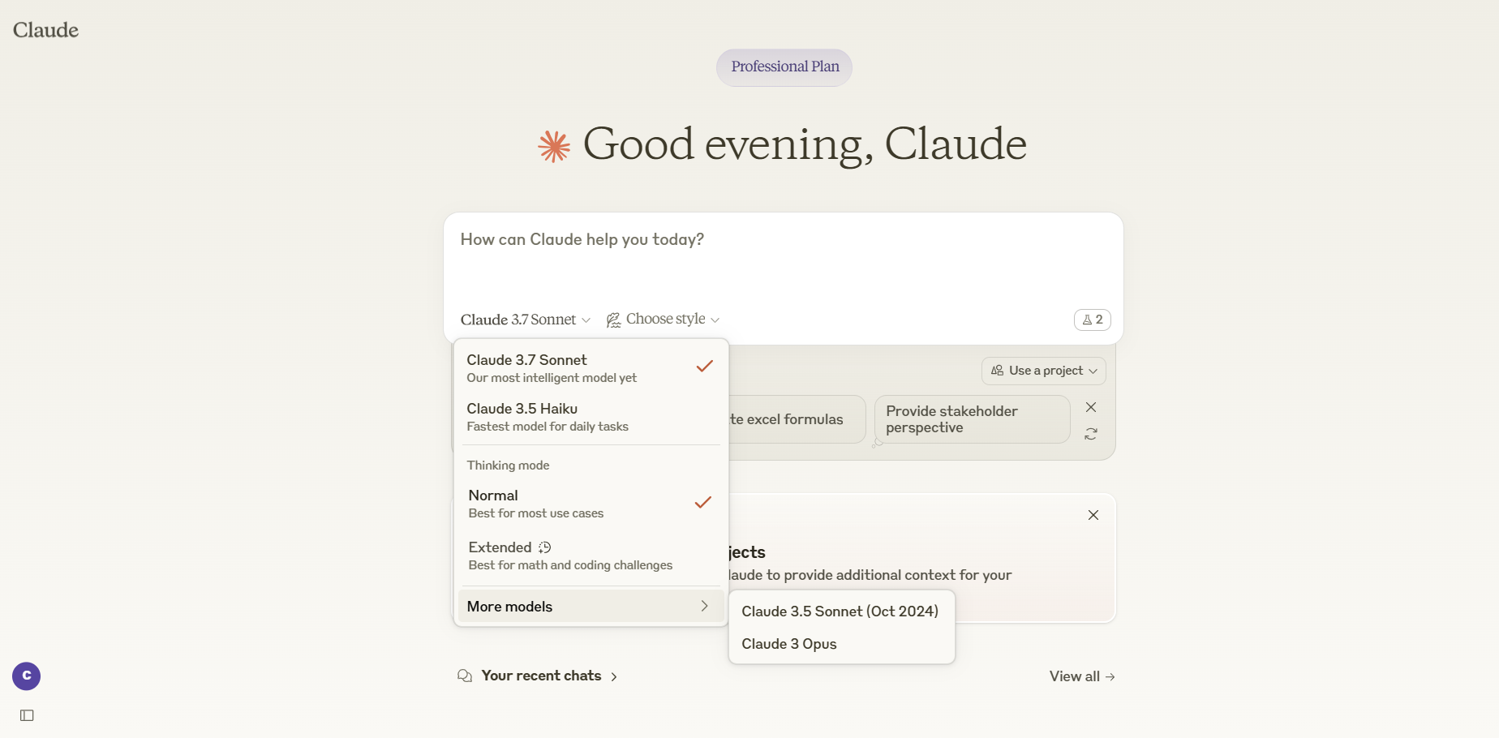This screenshot has width=1499, height=738.
Task: Toggle the sidebar panel icon
Action: (x=27, y=715)
